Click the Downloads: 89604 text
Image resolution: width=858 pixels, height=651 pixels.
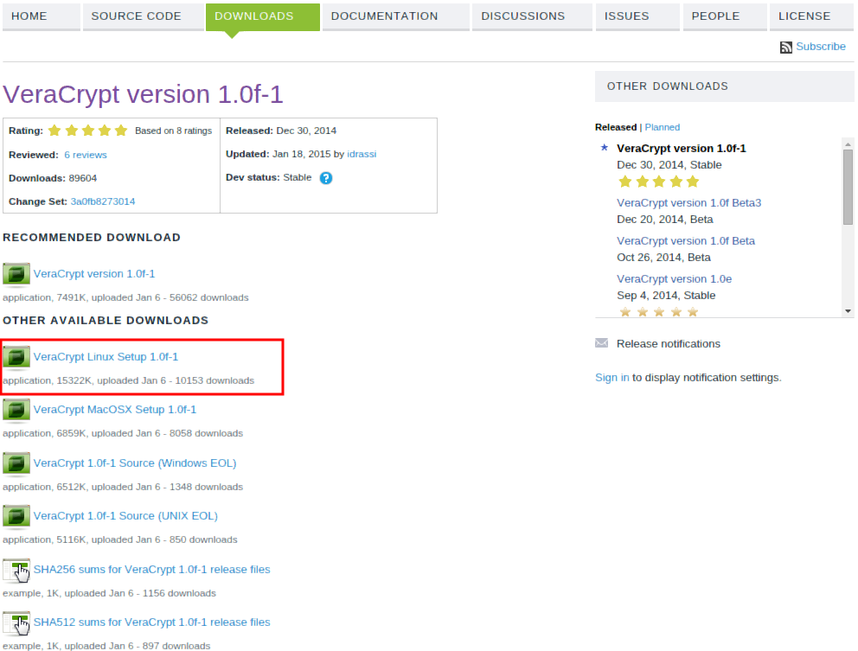coord(53,178)
